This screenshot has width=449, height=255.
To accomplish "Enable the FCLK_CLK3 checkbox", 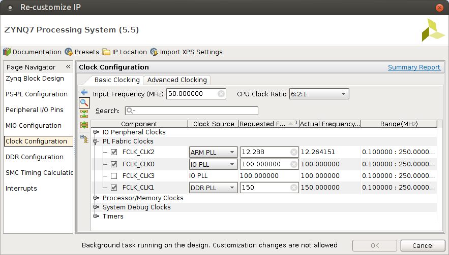I will 114,176.
